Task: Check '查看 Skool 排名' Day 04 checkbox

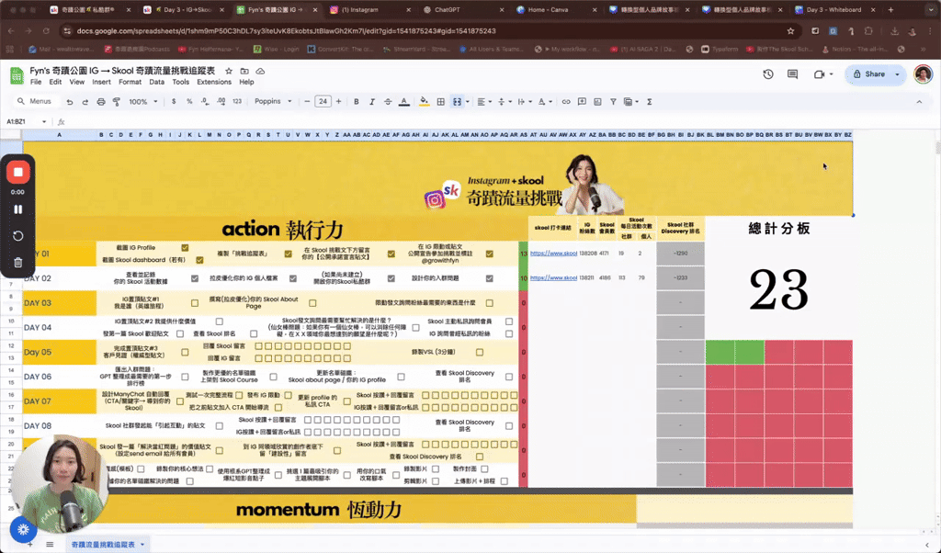Action: pyautogui.click(x=254, y=333)
